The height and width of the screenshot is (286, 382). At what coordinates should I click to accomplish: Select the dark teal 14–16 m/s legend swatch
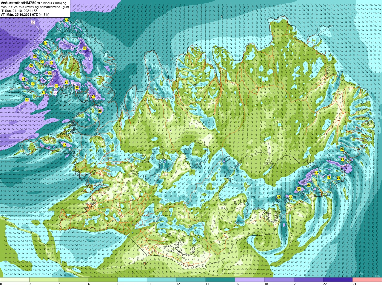coord(220,280)
